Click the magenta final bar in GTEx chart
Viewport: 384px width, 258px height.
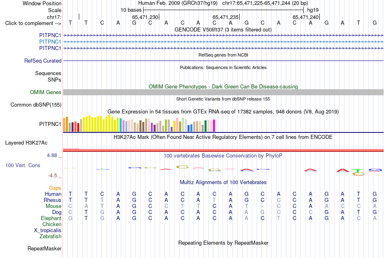point(214,126)
